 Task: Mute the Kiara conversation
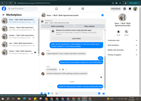point(118,32)
